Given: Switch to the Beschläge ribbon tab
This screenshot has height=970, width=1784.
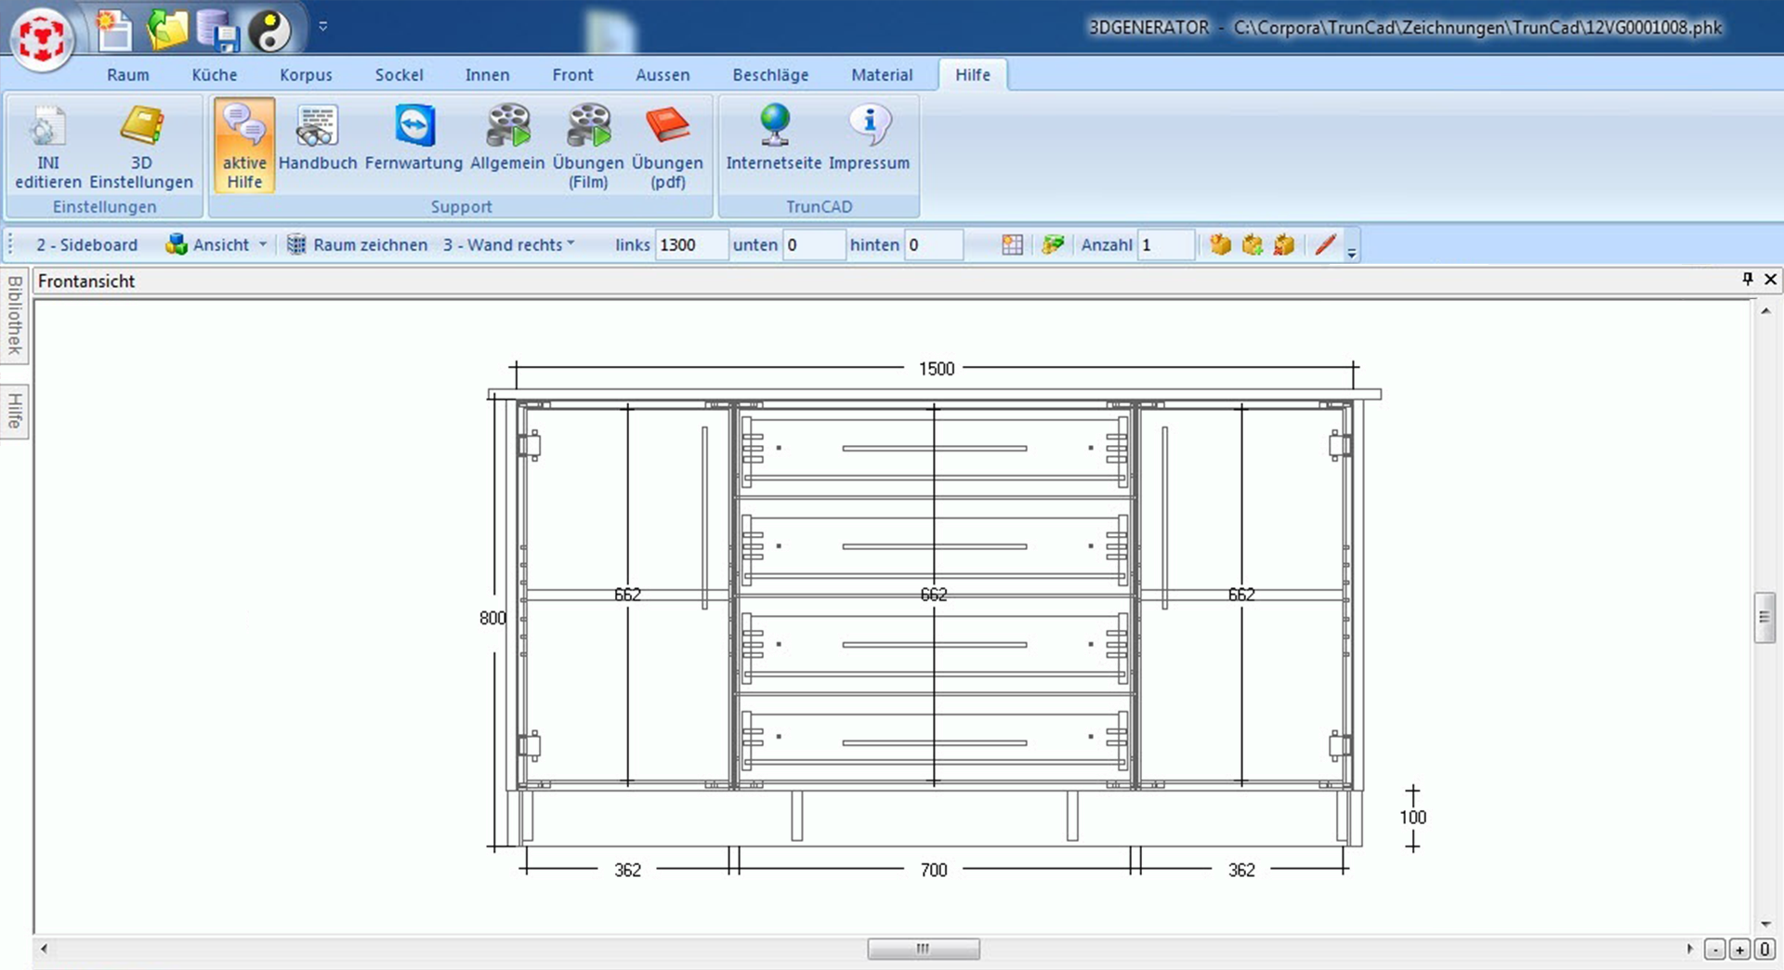Looking at the screenshot, I should coord(770,74).
